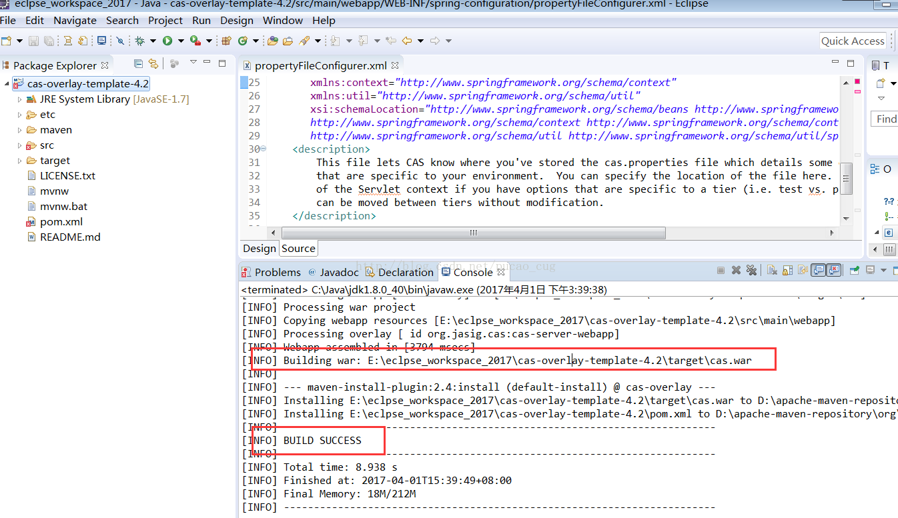This screenshot has width=898, height=518.
Task: Toggle Link with Editor in Package Explorer
Action: click(x=153, y=63)
